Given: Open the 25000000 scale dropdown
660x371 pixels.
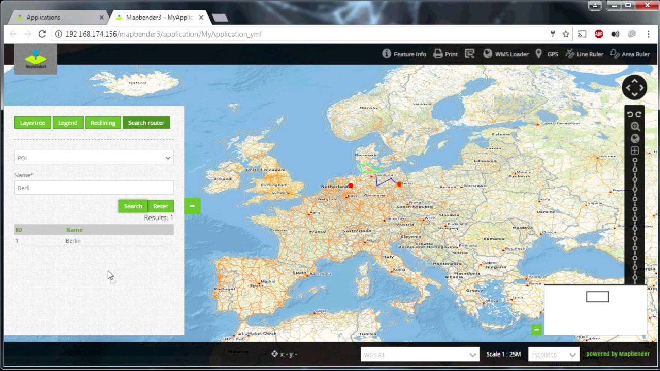Looking at the screenshot, I should [553, 355].
